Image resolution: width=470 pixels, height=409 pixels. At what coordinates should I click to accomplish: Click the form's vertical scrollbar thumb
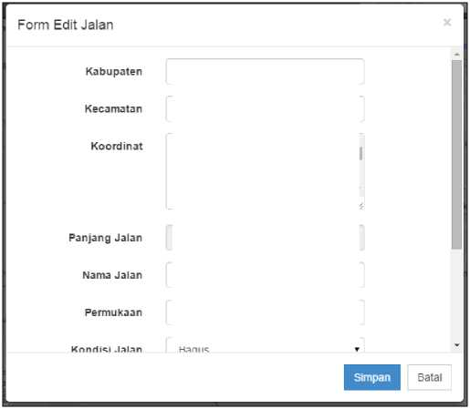pos(456,155)
